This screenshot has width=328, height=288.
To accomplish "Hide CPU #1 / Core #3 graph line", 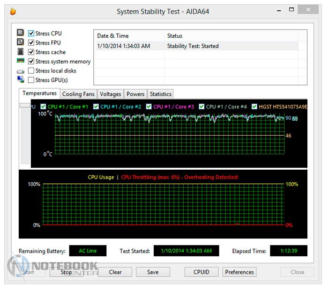I will point(149,107).
